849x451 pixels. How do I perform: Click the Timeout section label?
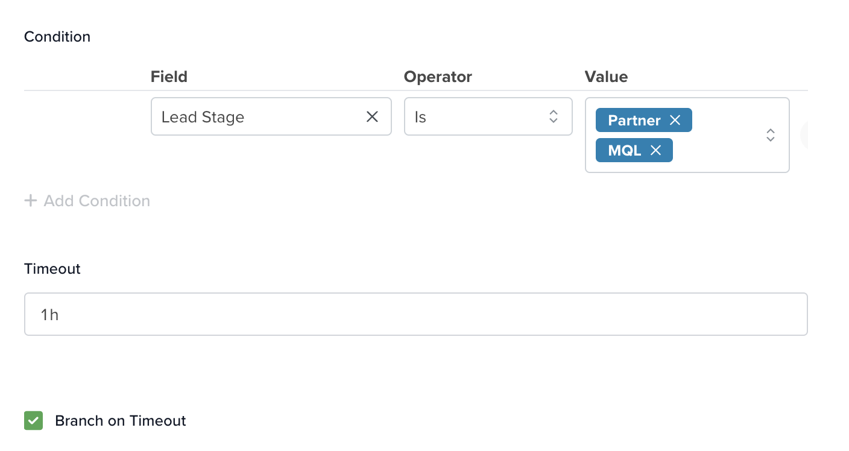tap(52, 269)
